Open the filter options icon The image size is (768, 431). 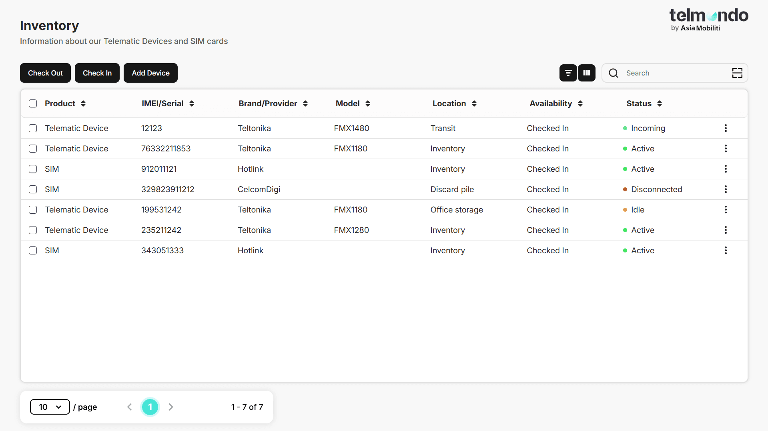click(568, 73)
